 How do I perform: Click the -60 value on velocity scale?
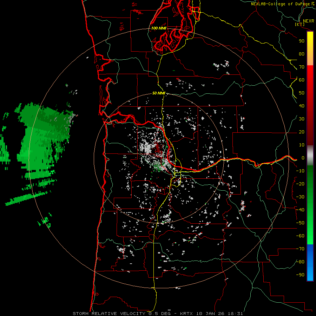[300, 236]
